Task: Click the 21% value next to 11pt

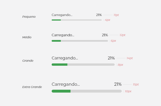Action: click(99, 15)
